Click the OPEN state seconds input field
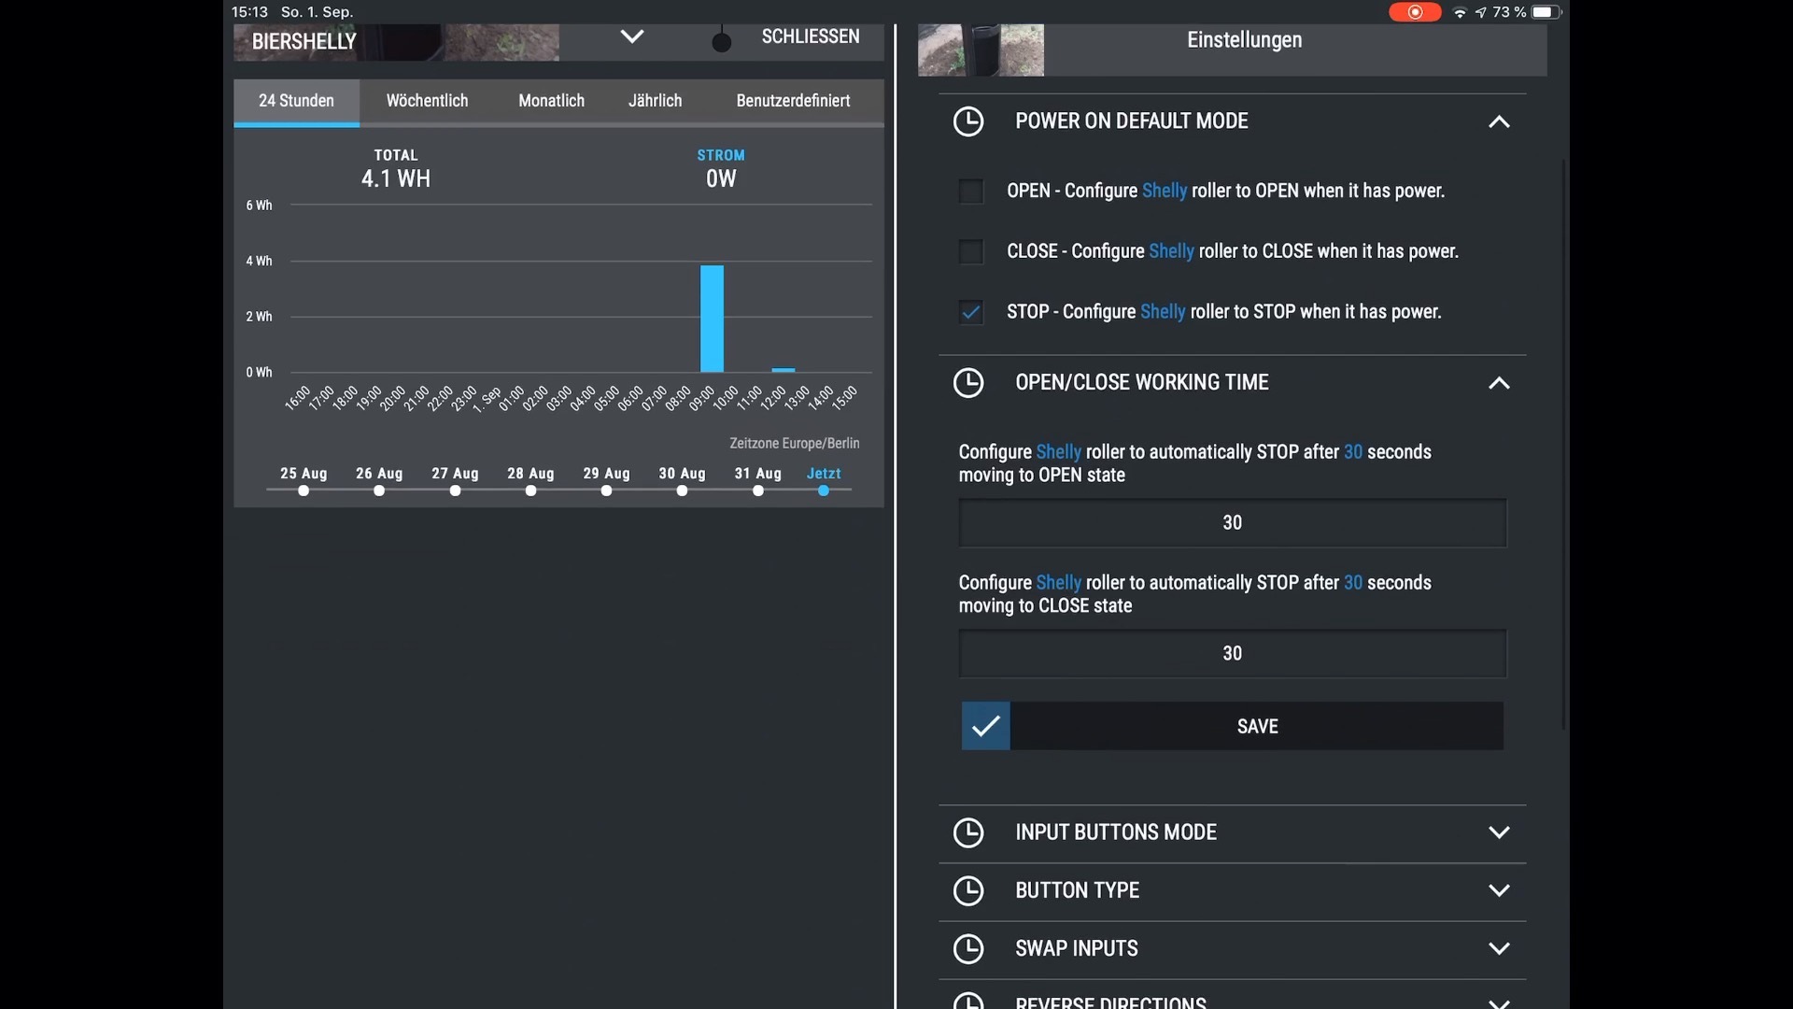Image resolution: width=1793 pixels, height=1009 pixels. (x=1232, y=523)
